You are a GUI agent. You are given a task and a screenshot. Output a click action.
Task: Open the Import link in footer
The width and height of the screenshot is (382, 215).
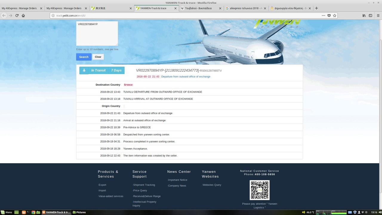[x=102, y=191]
